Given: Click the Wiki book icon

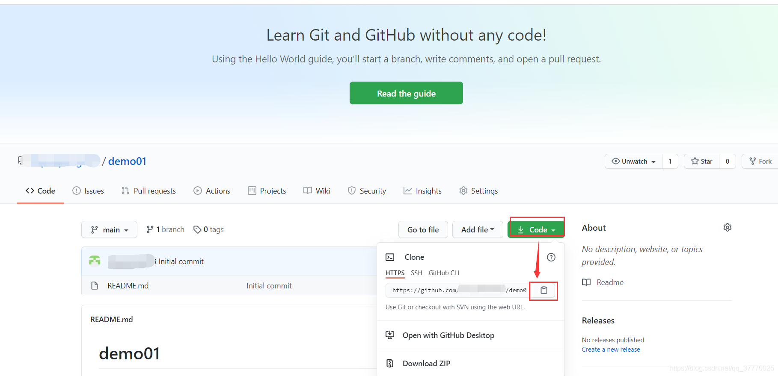Looking at the screenshot, I should (308, 191).
